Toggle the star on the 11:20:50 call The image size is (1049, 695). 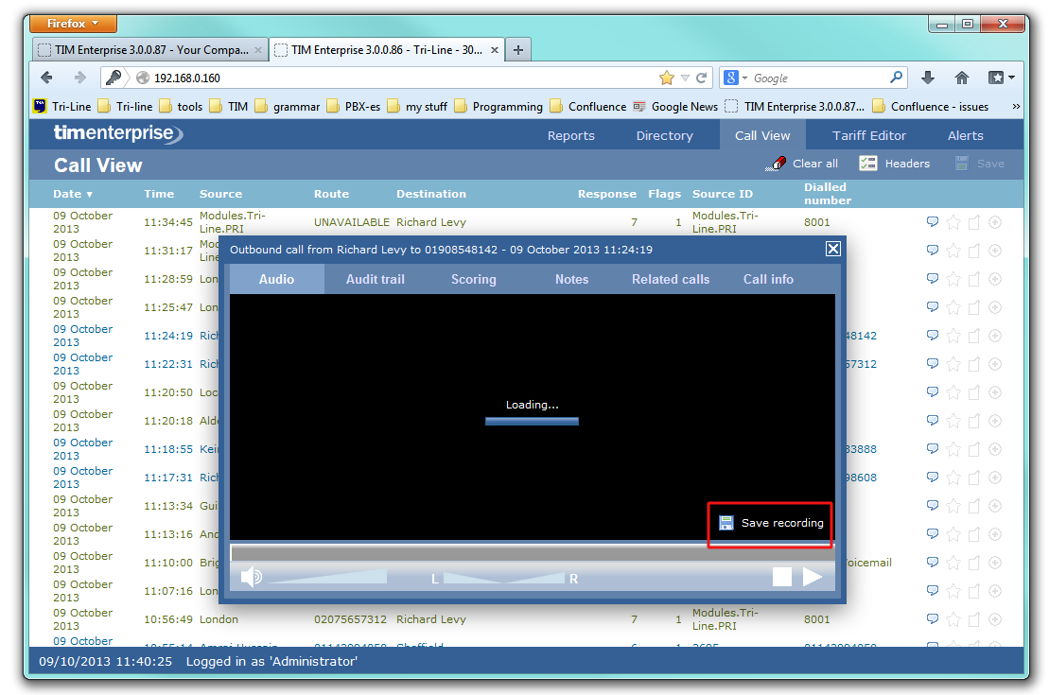coord(953,392)
